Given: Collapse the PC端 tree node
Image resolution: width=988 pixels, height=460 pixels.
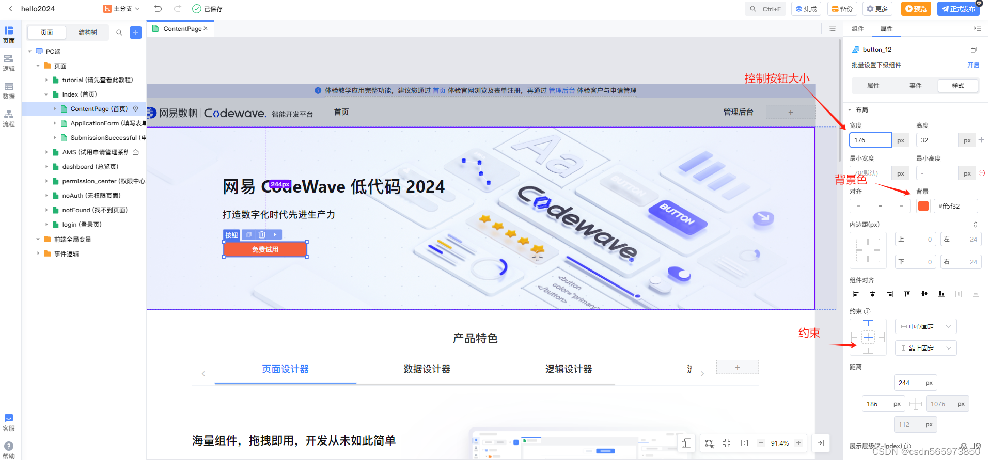Looking at the screenshot, I should tap(30, 52).
